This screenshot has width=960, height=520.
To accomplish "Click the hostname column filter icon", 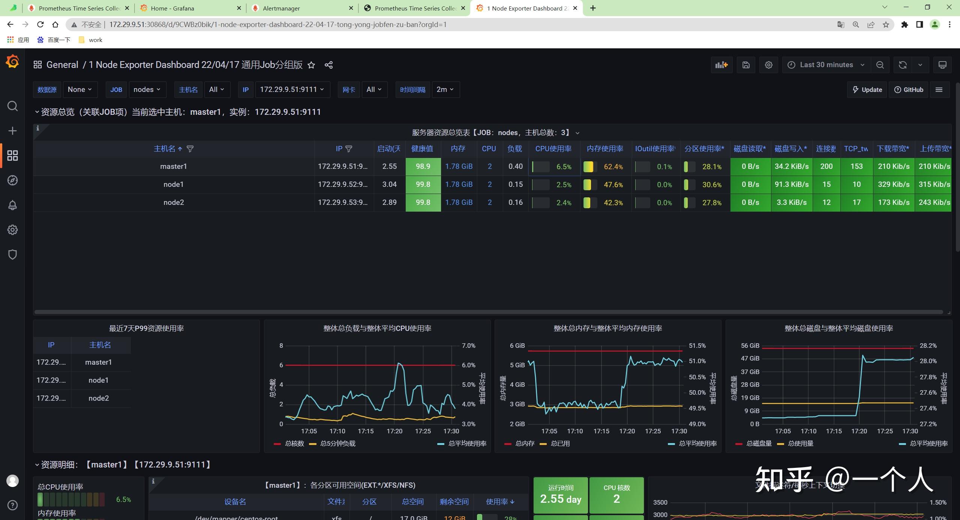I will (x=190, y=149).
